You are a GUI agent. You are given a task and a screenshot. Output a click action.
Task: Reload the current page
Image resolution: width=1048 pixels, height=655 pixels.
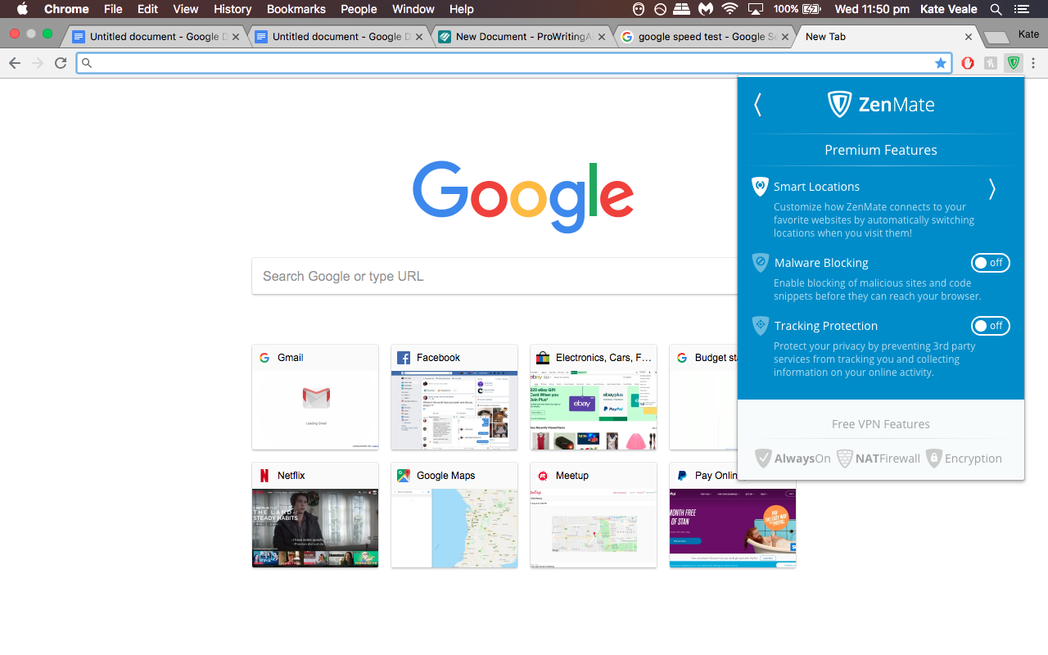60,62
